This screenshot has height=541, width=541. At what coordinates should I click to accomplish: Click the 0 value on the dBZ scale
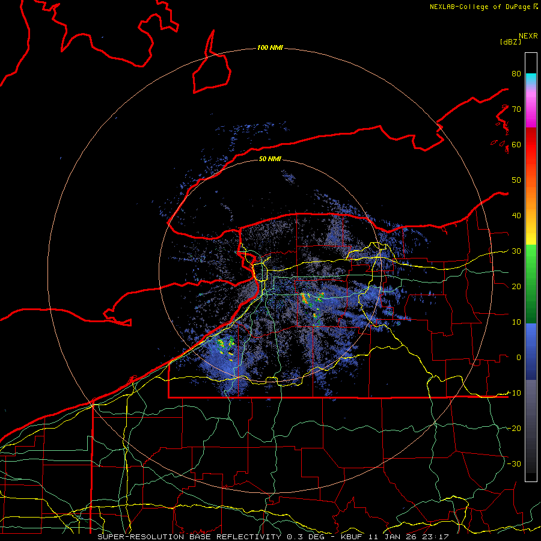(x=519, y=358)
